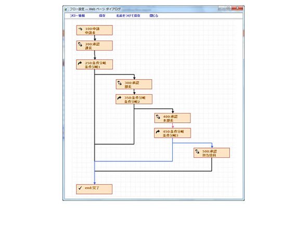307x228 pixels.
Task: Click the arrow icon in the 250:条件分岐 node
Action: pos(80,63)
